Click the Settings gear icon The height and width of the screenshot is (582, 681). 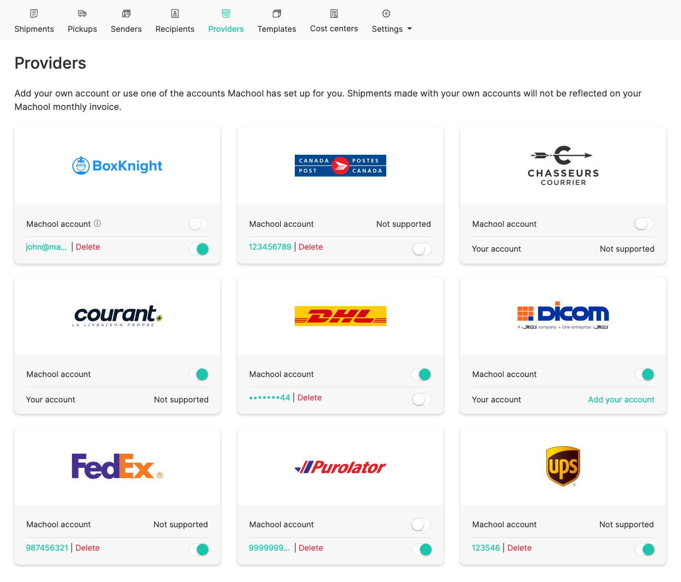point(386,13)
